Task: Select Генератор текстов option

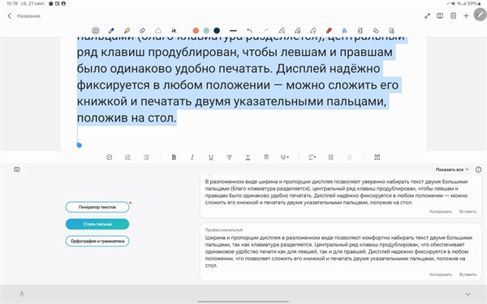Action: coord(97,207)
